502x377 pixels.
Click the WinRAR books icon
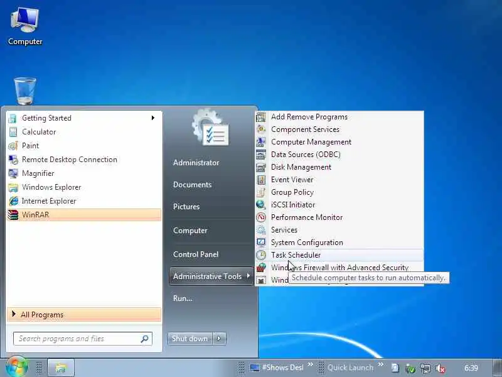(x=13, y=215)
